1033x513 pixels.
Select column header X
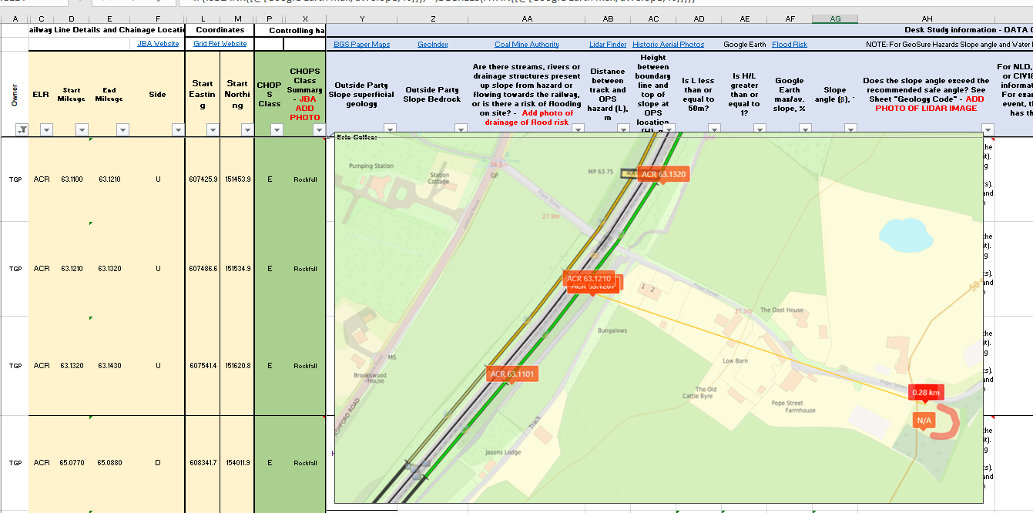[305, 18]
